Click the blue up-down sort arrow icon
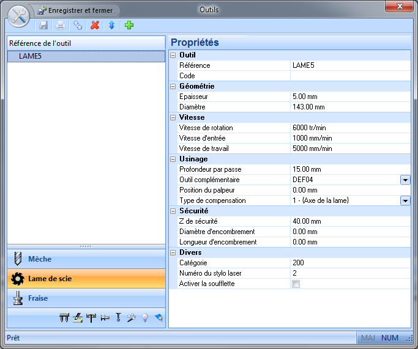The height and width of the screenshot is (349, 418). click(111, 25)
